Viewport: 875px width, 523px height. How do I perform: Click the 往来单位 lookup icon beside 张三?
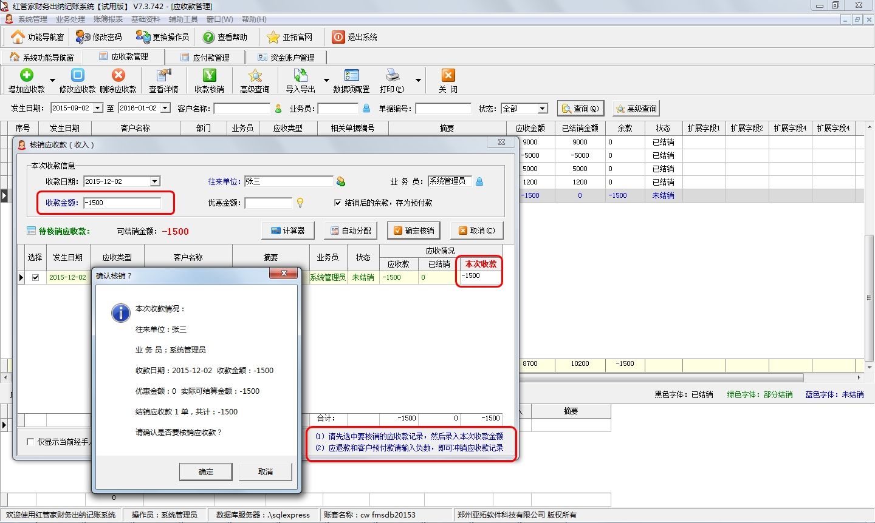[341, 181]
